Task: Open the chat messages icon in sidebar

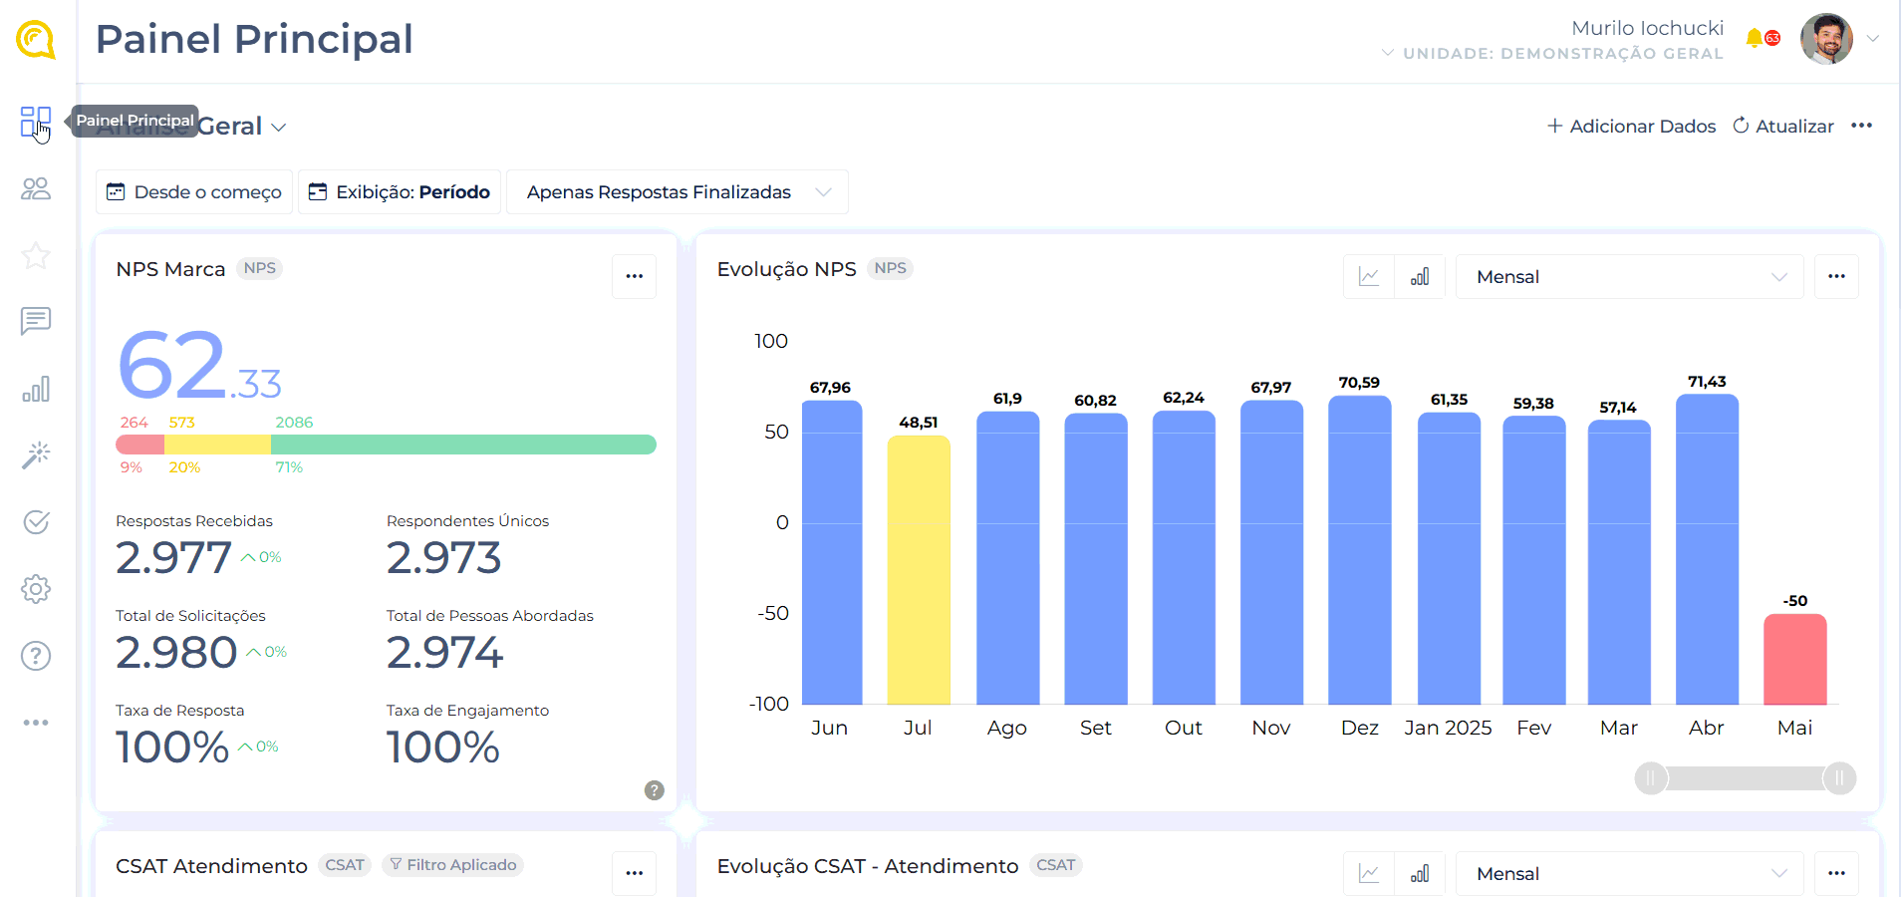Action: 36,321
